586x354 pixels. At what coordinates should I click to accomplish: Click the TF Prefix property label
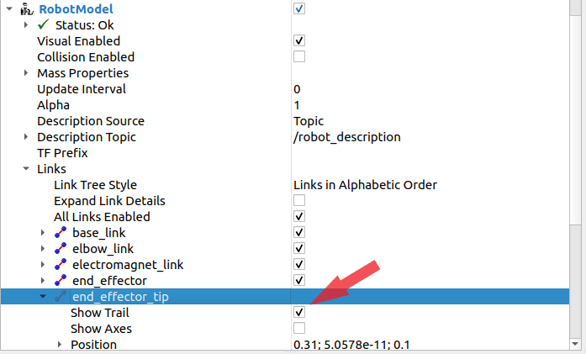[62, 153]
